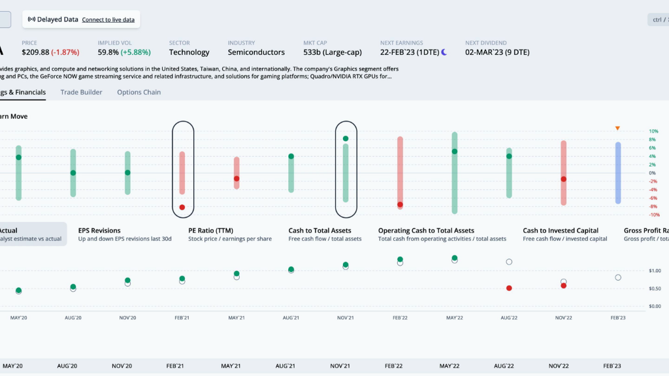Select the Earnings & Financials tab
669x376 pixels.
click(23, 92)
